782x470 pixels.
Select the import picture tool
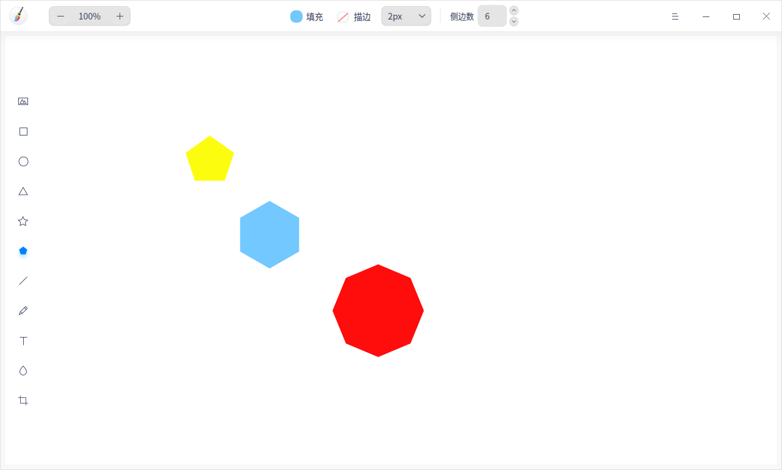coord(23,101)
